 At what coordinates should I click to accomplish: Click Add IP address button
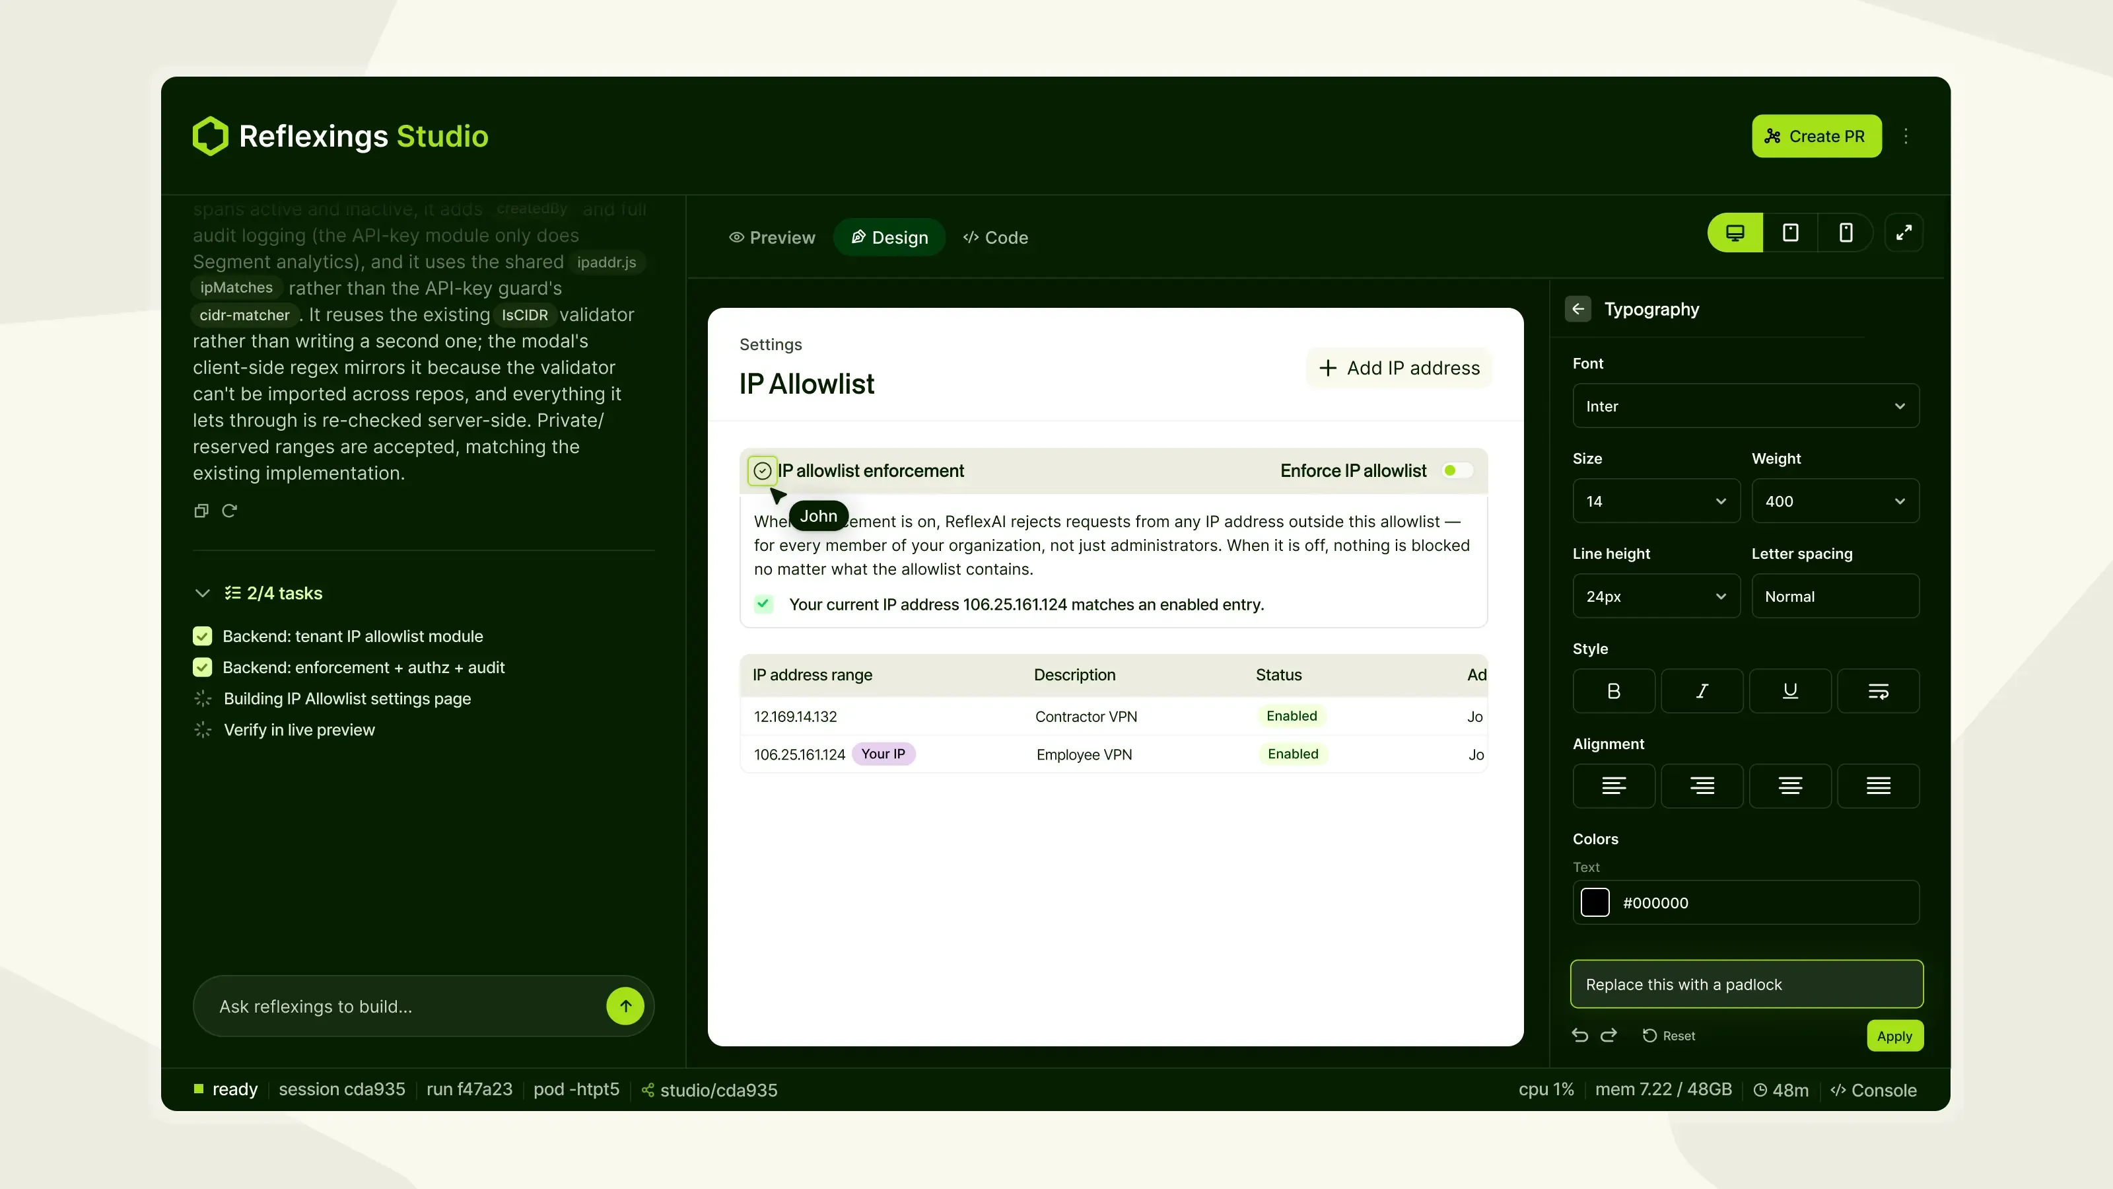pyautogui.click(x=1399, y=369)
